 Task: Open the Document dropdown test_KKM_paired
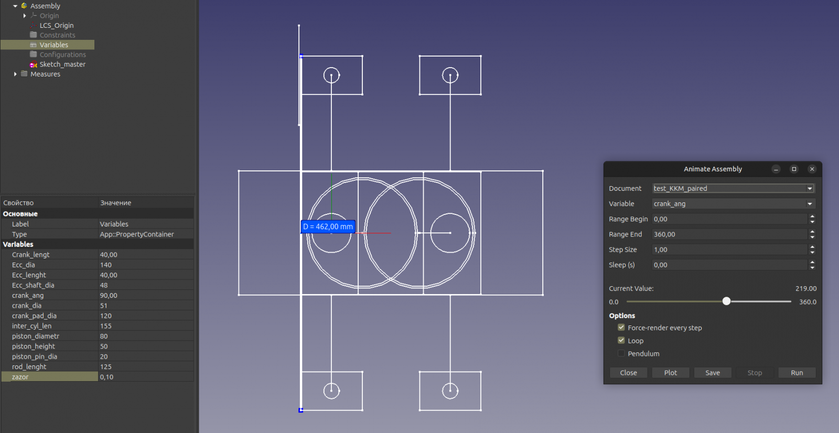[x=733, y=188]
